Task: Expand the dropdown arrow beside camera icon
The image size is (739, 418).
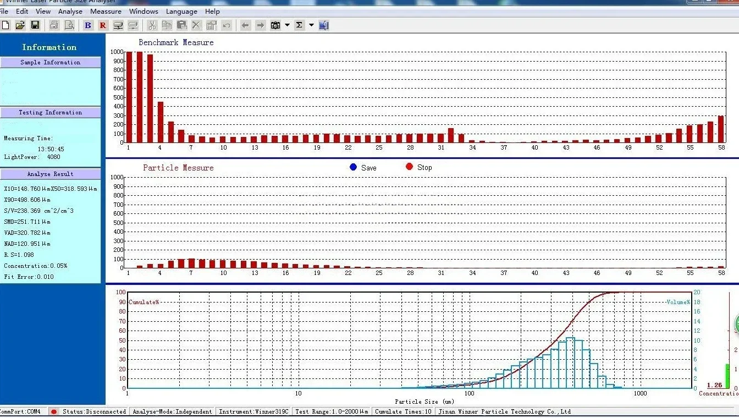Action: click(287, 25)
